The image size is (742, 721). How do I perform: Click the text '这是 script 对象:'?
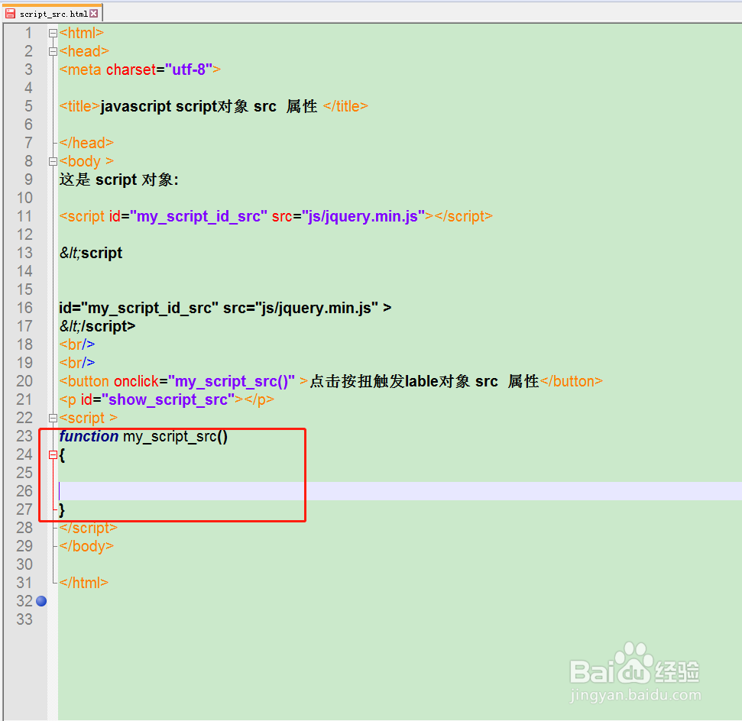(x=118, y=179)
